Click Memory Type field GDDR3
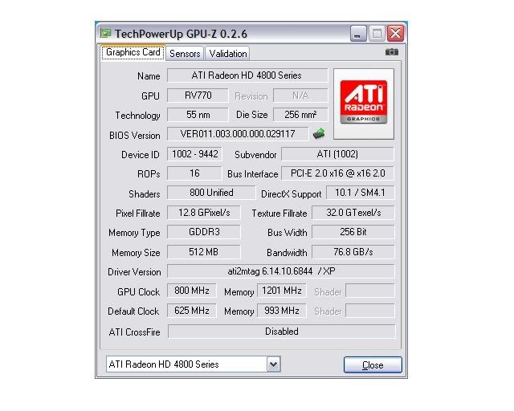The height and width of the screenshot is (411, 514). point(203,232)
